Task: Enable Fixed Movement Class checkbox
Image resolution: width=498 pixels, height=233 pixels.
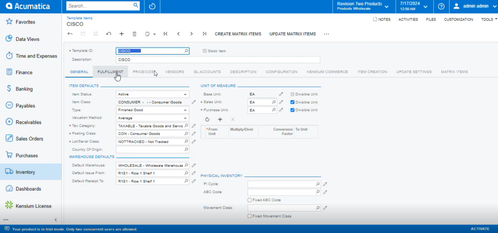Action: tap(250, 216)
